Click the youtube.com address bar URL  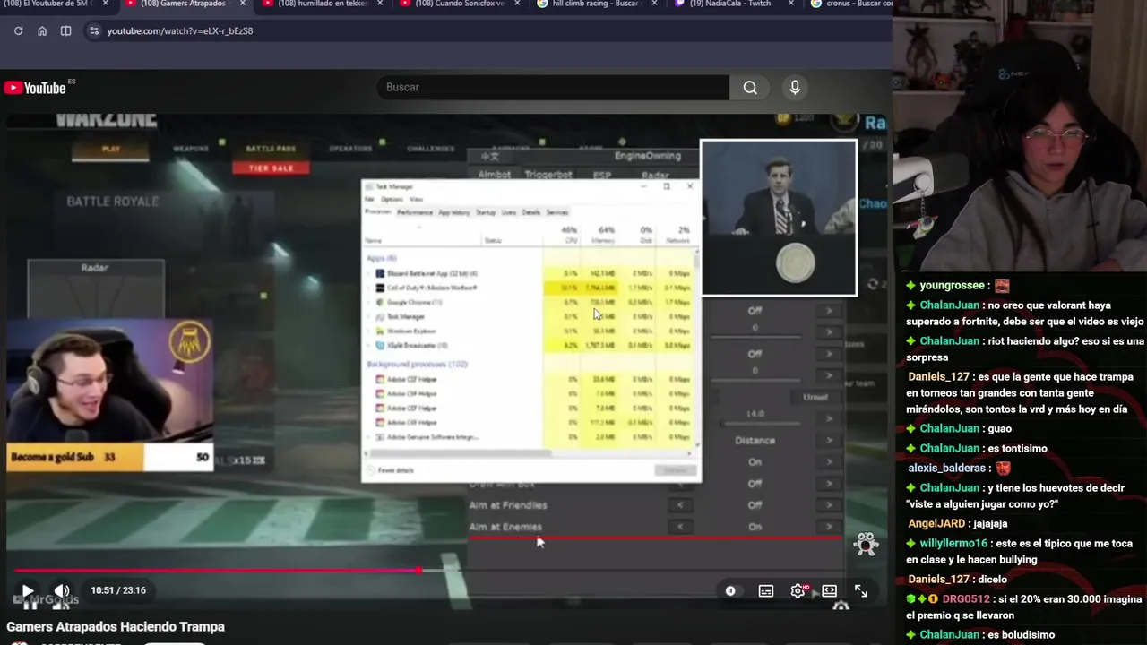(180, 30)
